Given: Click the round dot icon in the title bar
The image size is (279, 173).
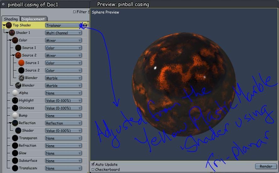Looking at the screenshot, I should [3, 4].
